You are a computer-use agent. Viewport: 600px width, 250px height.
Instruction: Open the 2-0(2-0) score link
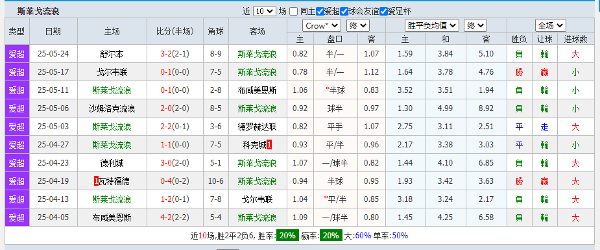pos(175,108)
